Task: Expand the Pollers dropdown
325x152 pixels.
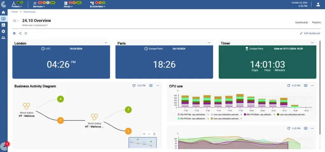Action: coord(17,6)
